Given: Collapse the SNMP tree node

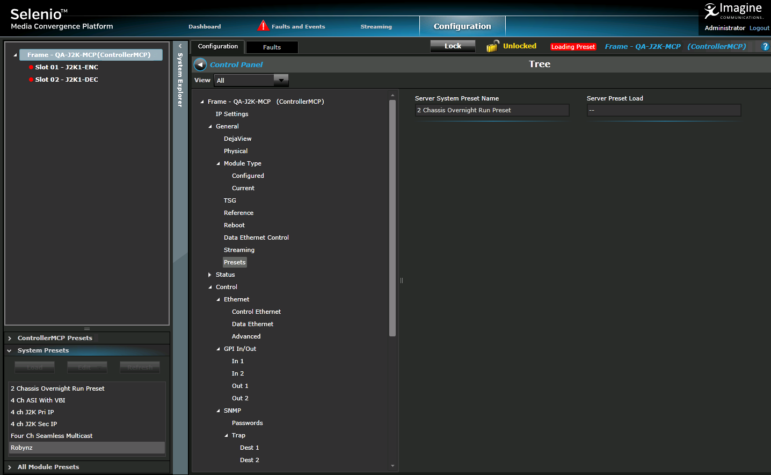Looking at the screenshot, I should tap(218, 411).
